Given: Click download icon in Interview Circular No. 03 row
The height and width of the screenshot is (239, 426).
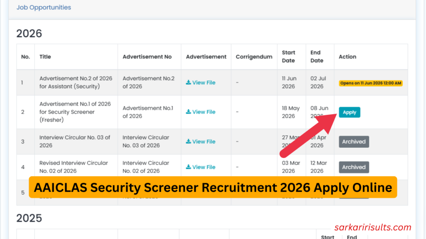Looking at the screenshot, I should point(188,141).
